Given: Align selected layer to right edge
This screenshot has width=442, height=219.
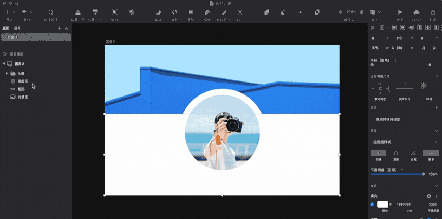Looking at the screenshot, I should pyautogui.click(x=411, y=28).
